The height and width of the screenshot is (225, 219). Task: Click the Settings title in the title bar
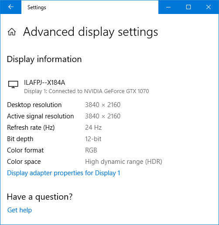(37, 7)
